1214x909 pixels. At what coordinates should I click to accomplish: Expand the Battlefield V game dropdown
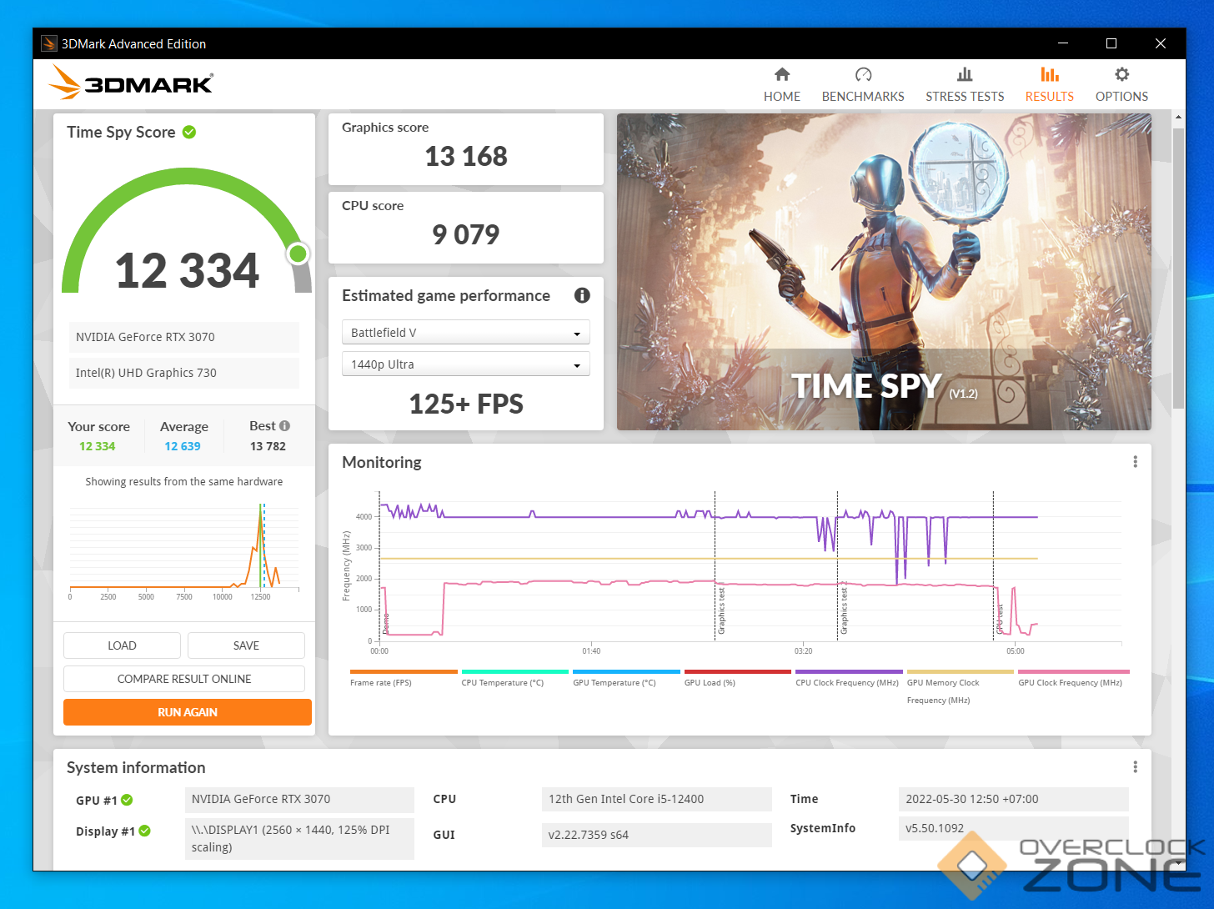tap(465, 333)
